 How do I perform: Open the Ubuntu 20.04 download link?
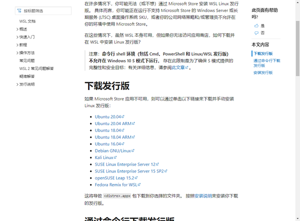pyautogui.click(x=109, y=116)
